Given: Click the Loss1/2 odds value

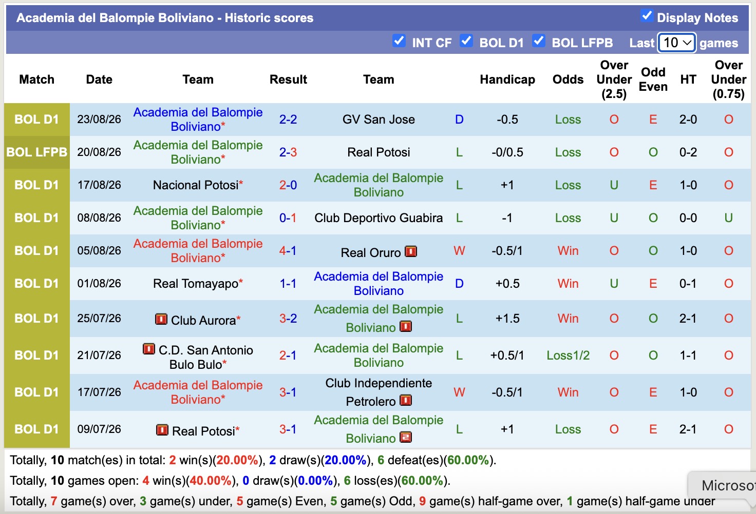Looking at the screenshot, I should click(568, 355).
